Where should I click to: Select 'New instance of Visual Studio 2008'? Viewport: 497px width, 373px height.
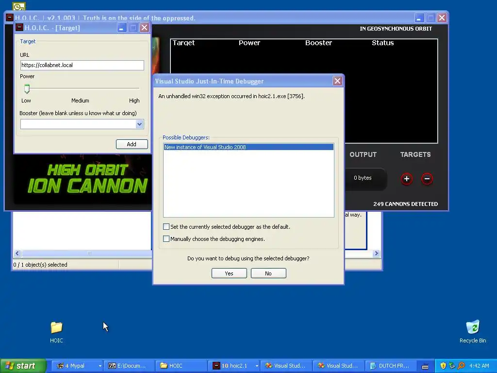click(x=248, y=147)
